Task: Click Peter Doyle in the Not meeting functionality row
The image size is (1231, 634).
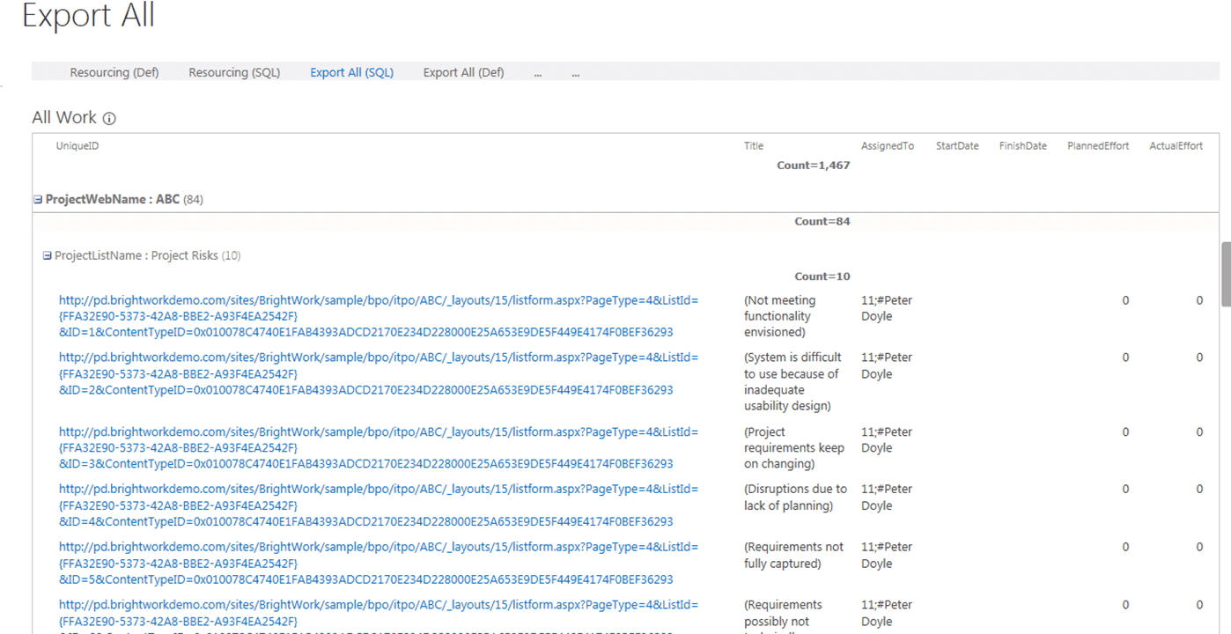Action: tap(887, 308)
